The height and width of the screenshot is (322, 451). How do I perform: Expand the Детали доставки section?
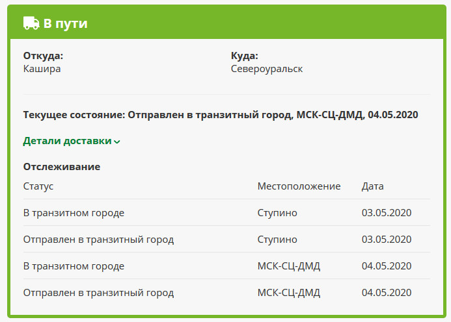click(68, 141)
